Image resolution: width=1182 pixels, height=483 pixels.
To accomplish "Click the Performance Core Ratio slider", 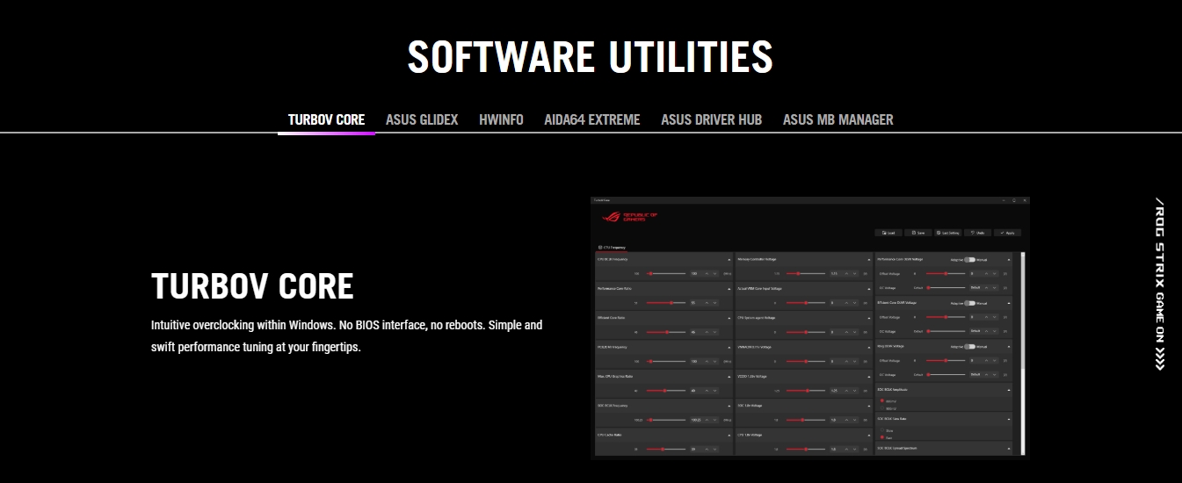I will tap(666, 302).
